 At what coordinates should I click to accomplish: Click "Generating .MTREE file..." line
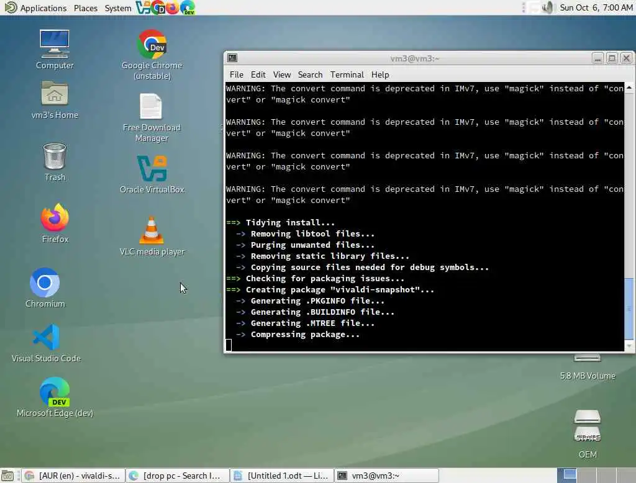pyautogui.click(x=312, y=323)
